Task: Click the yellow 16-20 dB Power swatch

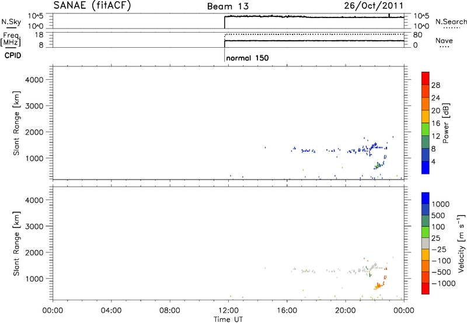Action: coord(426,117)
